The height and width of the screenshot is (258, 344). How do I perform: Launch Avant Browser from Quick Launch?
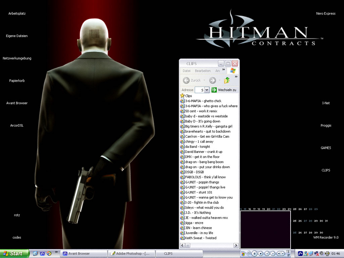[42, 254]
